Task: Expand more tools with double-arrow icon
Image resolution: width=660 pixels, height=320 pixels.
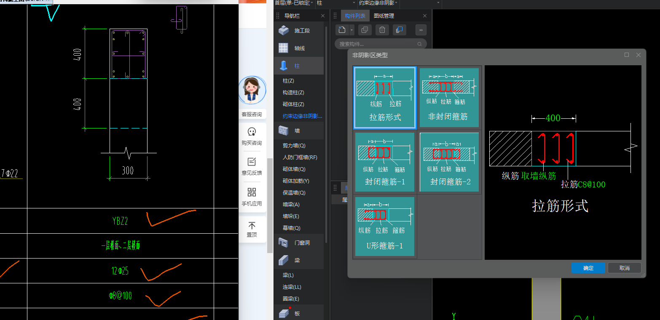Action: pos(421,29)
